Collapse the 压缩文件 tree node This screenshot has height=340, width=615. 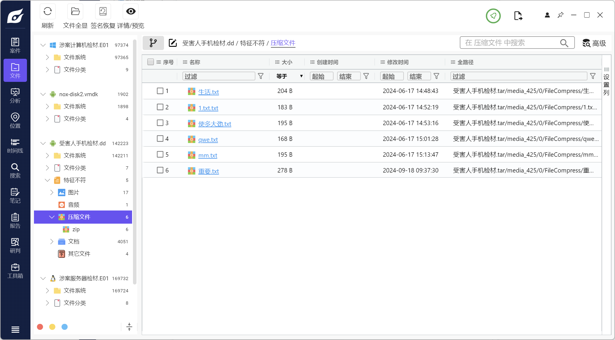pos(52,217)
